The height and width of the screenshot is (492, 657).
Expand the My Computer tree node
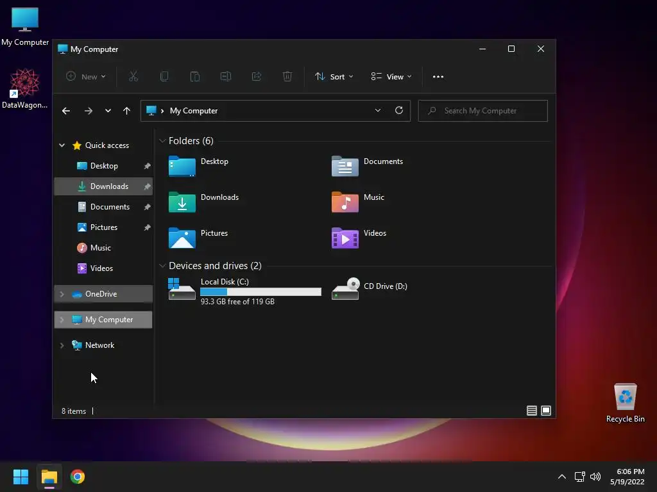(62, 320)
